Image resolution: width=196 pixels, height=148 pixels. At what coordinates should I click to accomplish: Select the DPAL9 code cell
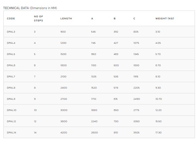coord(11,99)
